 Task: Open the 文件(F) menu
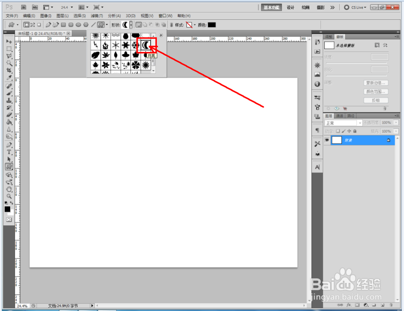[12, 16]
